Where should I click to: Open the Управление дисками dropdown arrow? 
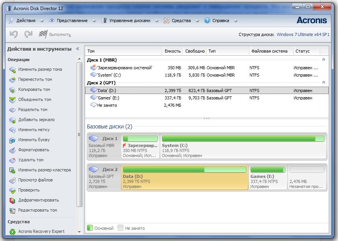tap(157, 21)
